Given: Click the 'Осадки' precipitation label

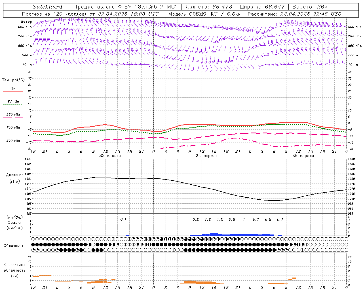Looking at the screenshot, I should [x=14, y=223].
